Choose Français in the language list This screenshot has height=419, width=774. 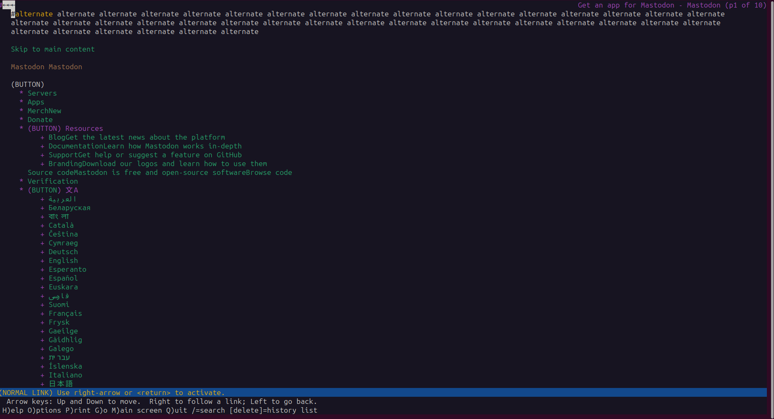(x=65, y=313)
